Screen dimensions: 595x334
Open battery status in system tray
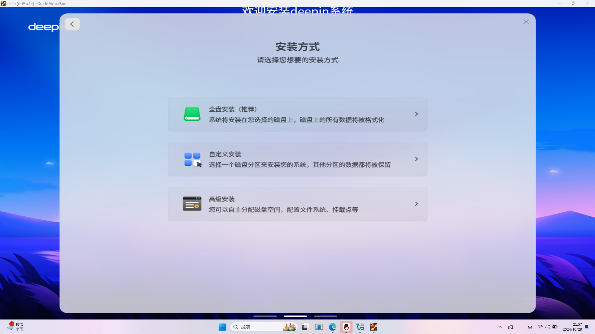[x=555, y=327]
